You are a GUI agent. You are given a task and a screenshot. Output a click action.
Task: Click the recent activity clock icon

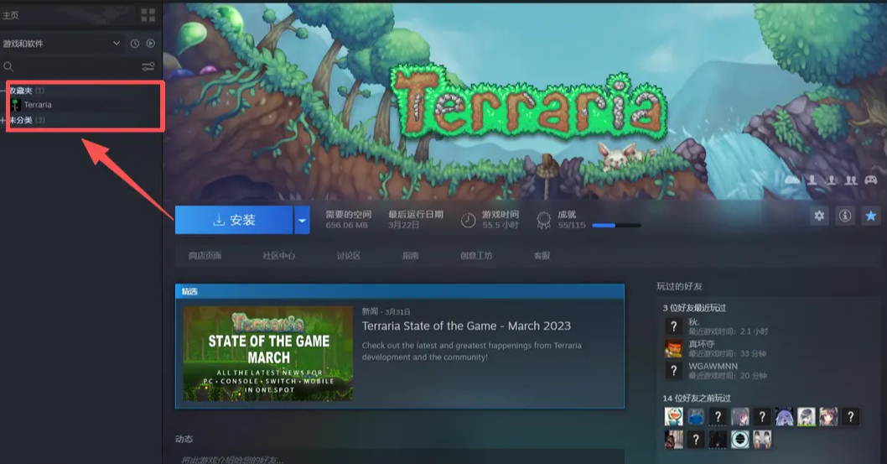click(x=135, y=44)
